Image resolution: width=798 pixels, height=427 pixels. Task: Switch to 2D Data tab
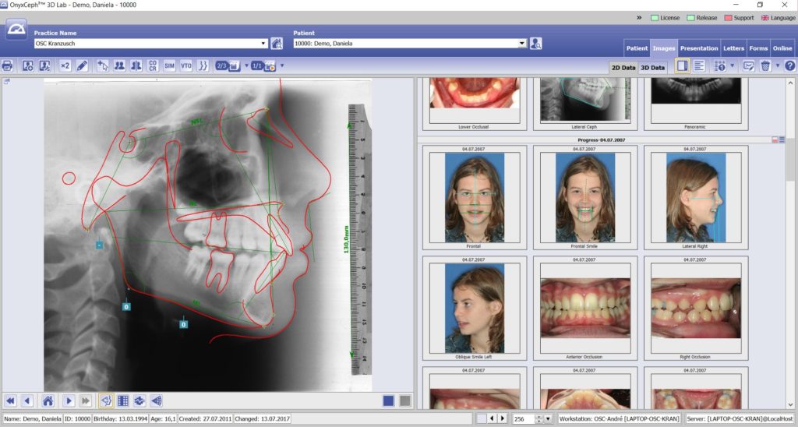click(623, 67)
